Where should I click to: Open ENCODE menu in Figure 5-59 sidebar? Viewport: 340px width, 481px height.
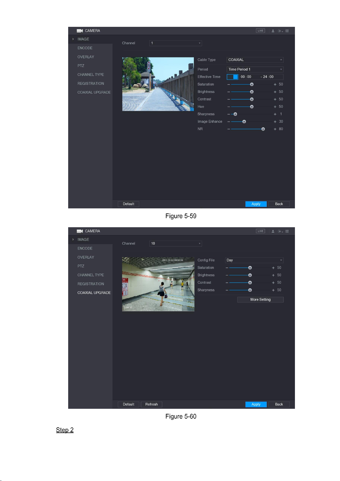(85, 48)
